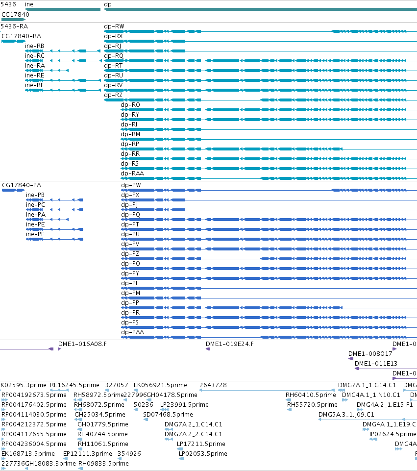
Task: Select the dp gene track bar
Action: point(260,9)
